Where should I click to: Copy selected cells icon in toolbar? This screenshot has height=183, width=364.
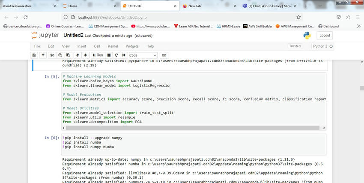click(x=60, y=55)
